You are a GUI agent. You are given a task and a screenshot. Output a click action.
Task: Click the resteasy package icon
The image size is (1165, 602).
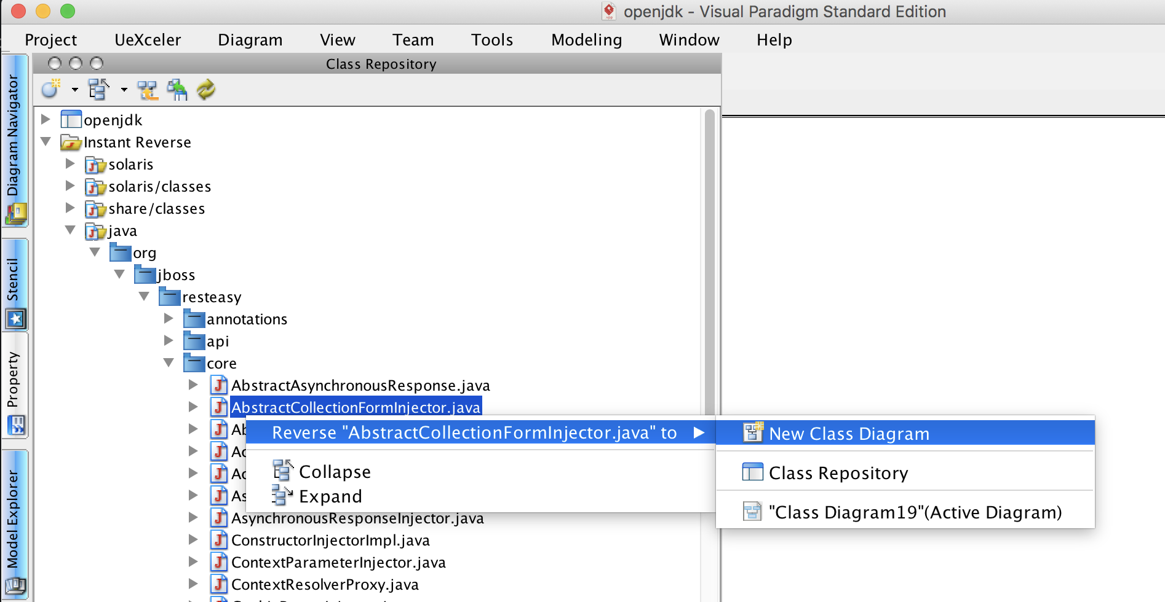(170, 297)
